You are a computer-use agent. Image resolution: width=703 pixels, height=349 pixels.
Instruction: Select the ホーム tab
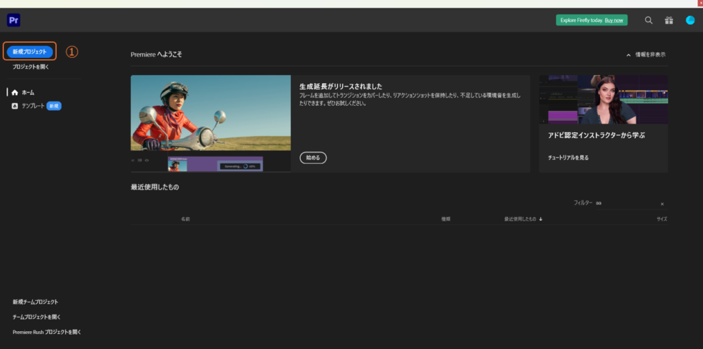coord(28,92)
